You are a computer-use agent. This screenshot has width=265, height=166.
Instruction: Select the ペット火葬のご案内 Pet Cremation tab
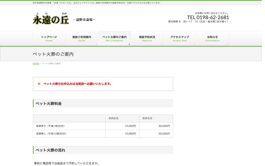coord(114,39)
